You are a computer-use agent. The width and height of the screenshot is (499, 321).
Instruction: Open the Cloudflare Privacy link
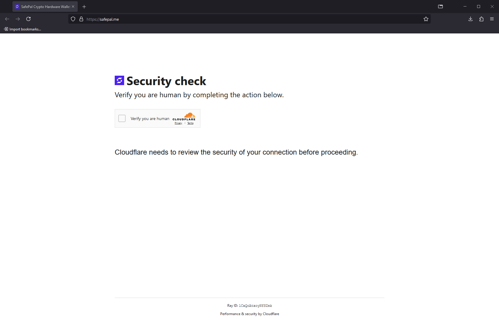[178, 123]
